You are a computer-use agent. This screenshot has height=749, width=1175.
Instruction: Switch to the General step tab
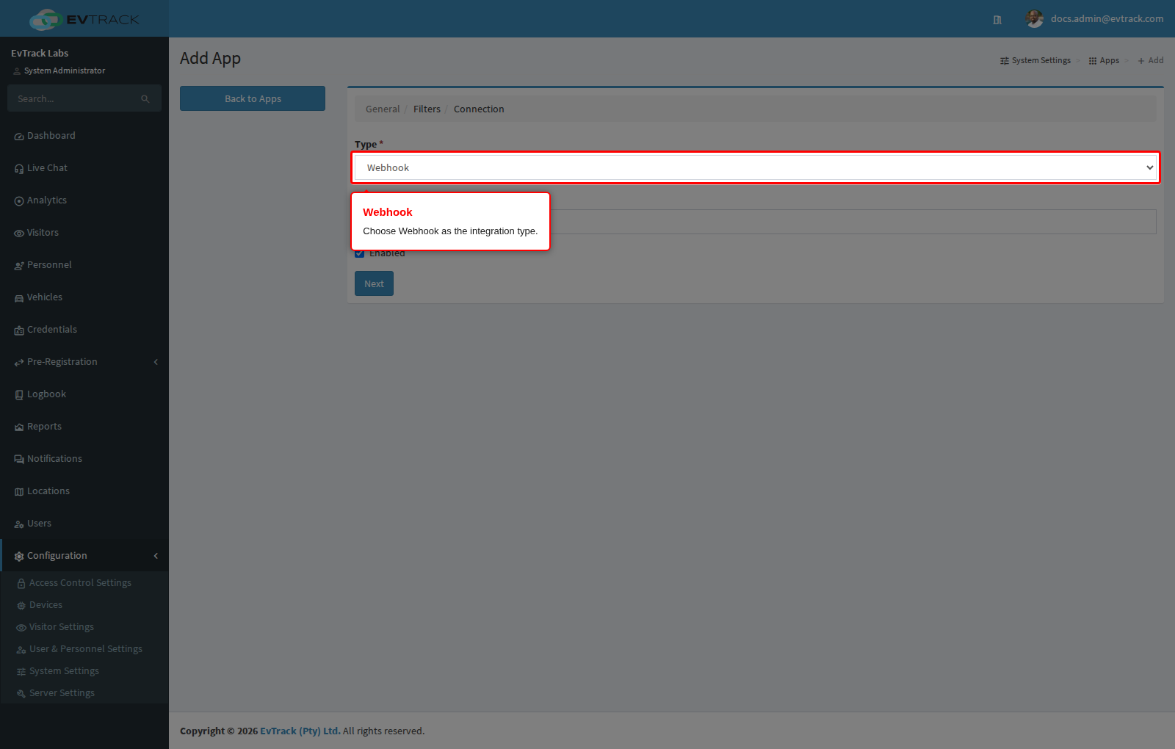click(x=383, y=109)
